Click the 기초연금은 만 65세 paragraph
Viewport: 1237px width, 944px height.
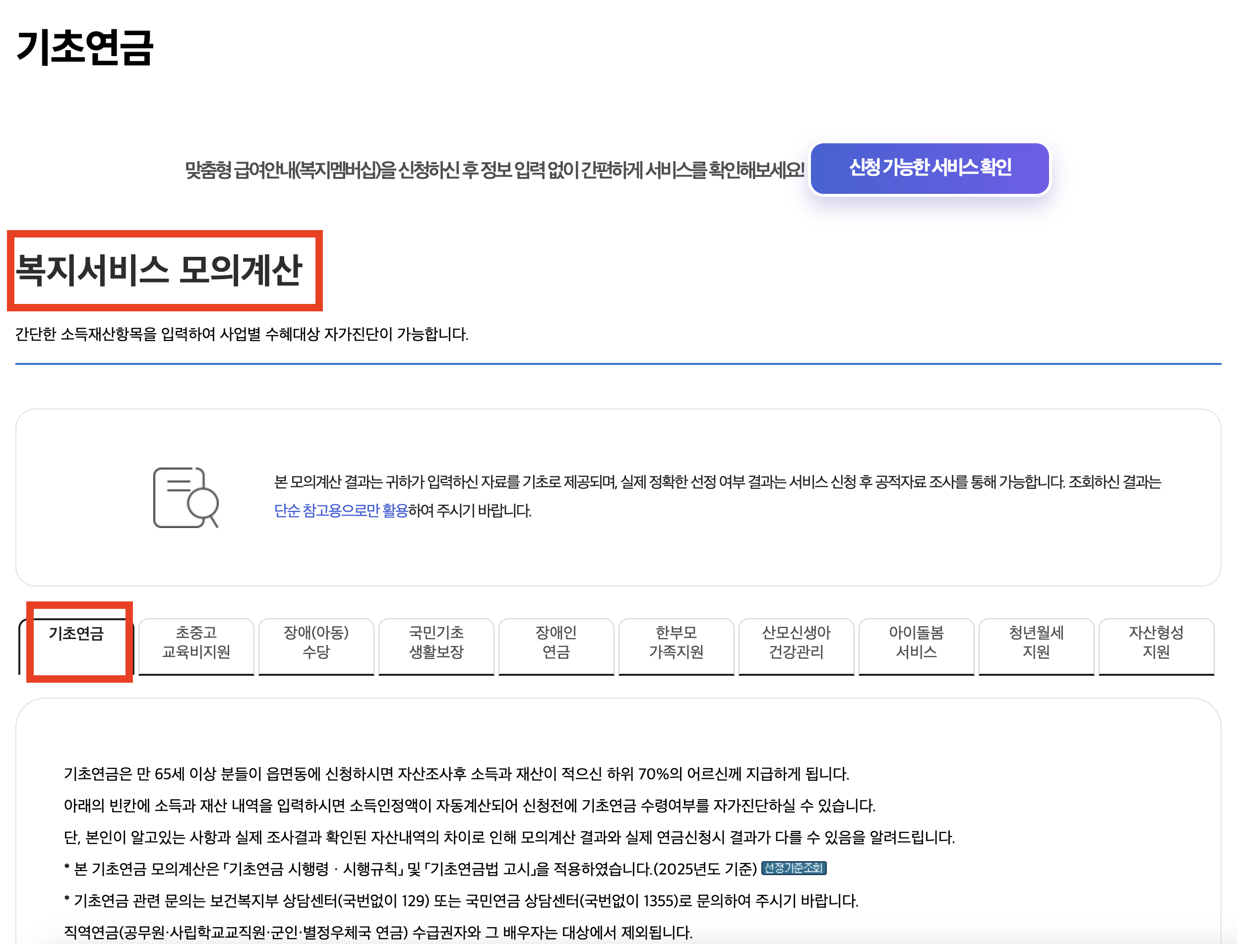coord(456,774)
